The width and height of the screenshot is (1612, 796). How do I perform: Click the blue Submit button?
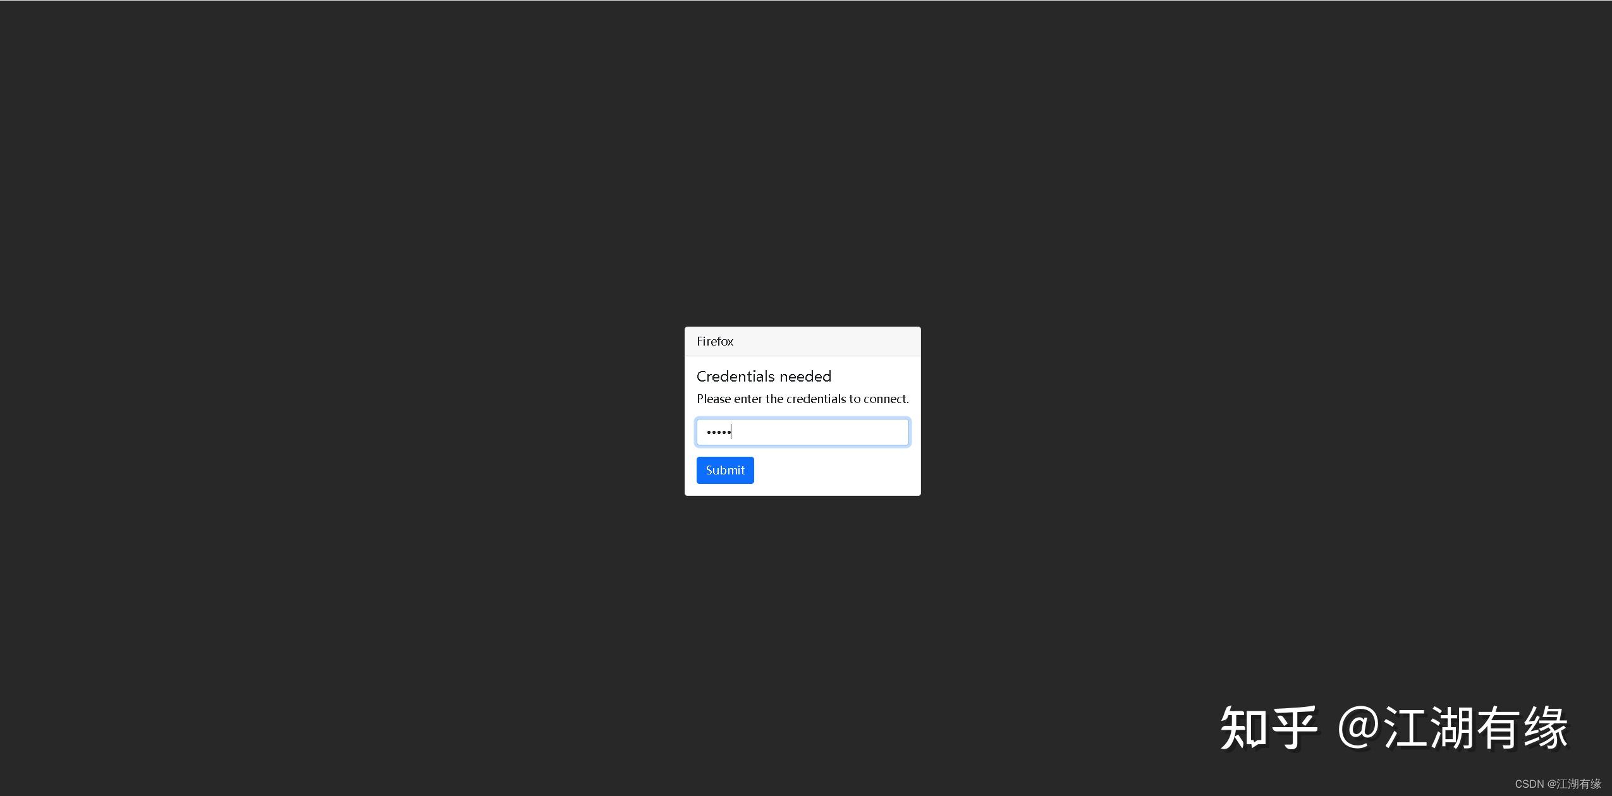click(724, 470)
